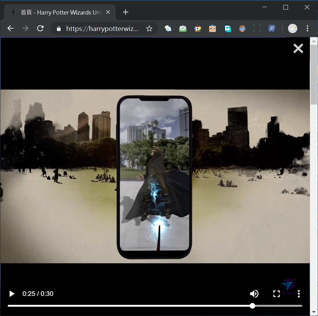Open the glasses face extension

pyautogui.click(x=242, y=28)
